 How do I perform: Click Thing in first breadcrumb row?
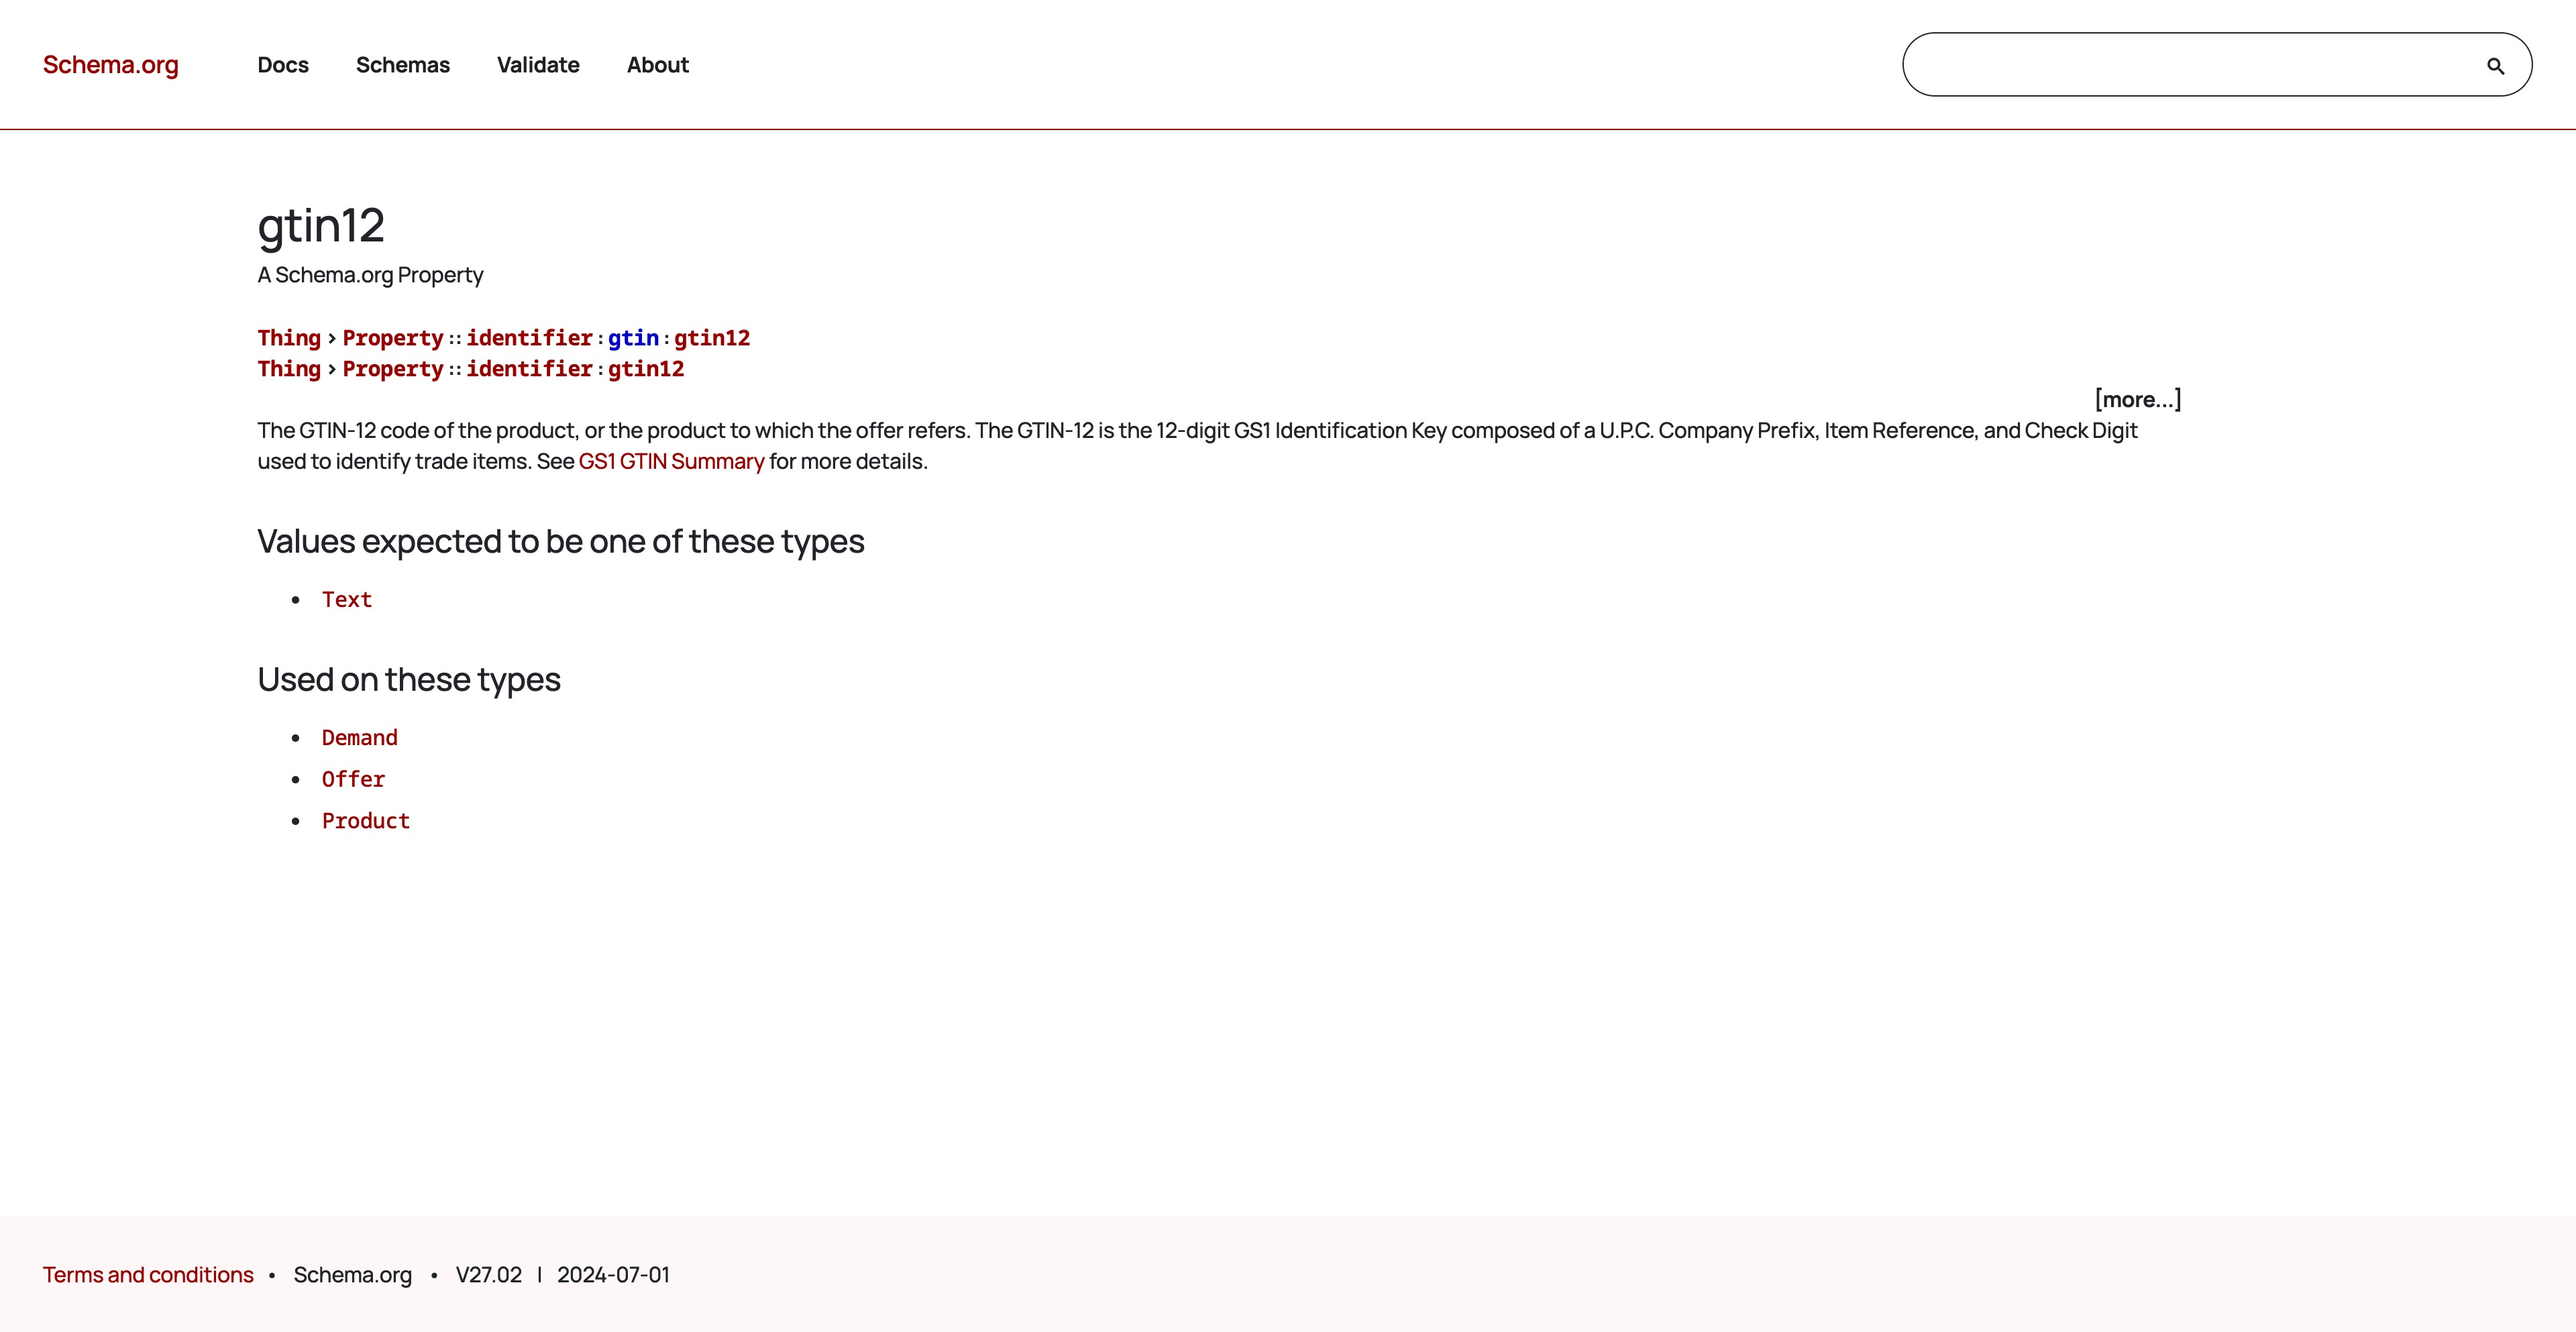coord(288,338)
